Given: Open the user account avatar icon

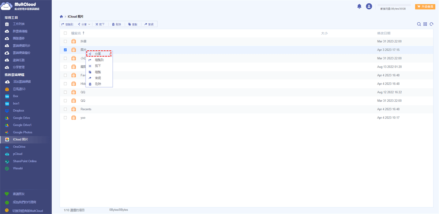Looking at the screenshot, I should (369, 6).
